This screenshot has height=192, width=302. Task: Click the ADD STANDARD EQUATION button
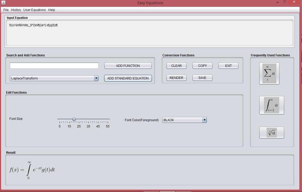point(128,78)
